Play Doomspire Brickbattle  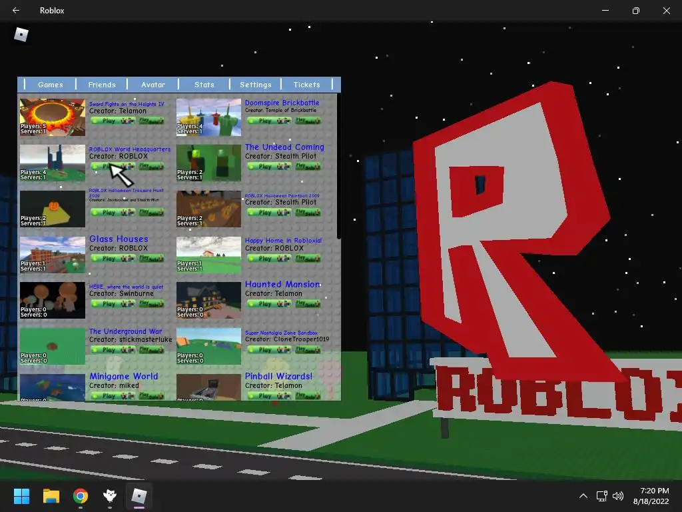[269, 121]
